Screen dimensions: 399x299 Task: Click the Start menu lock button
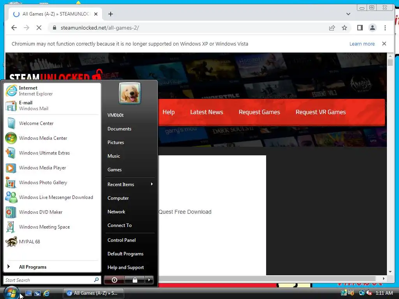(x=134, y=280)
